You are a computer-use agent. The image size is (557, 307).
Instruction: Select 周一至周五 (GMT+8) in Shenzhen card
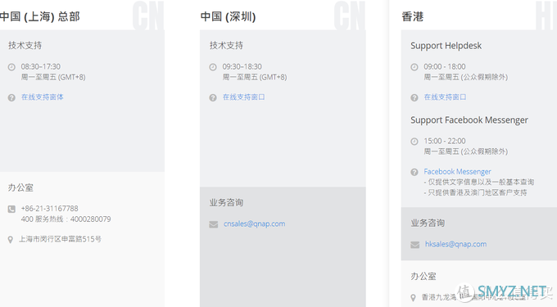[255, 77]
